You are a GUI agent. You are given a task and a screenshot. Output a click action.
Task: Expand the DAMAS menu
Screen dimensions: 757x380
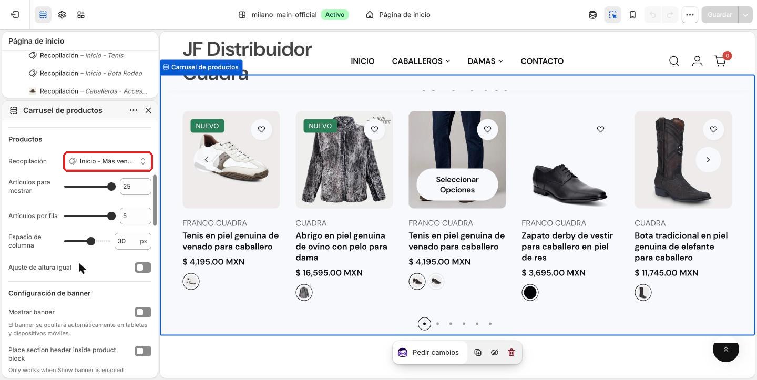click(485, 61)
